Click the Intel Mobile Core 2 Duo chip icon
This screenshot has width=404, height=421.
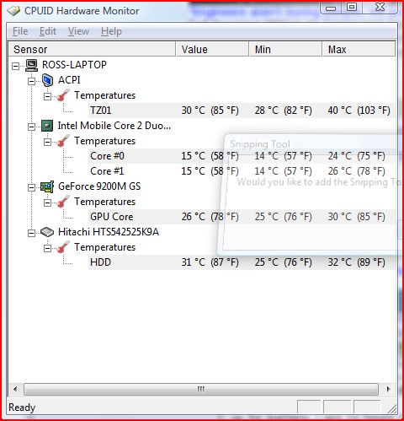click(x=47, y=126)
